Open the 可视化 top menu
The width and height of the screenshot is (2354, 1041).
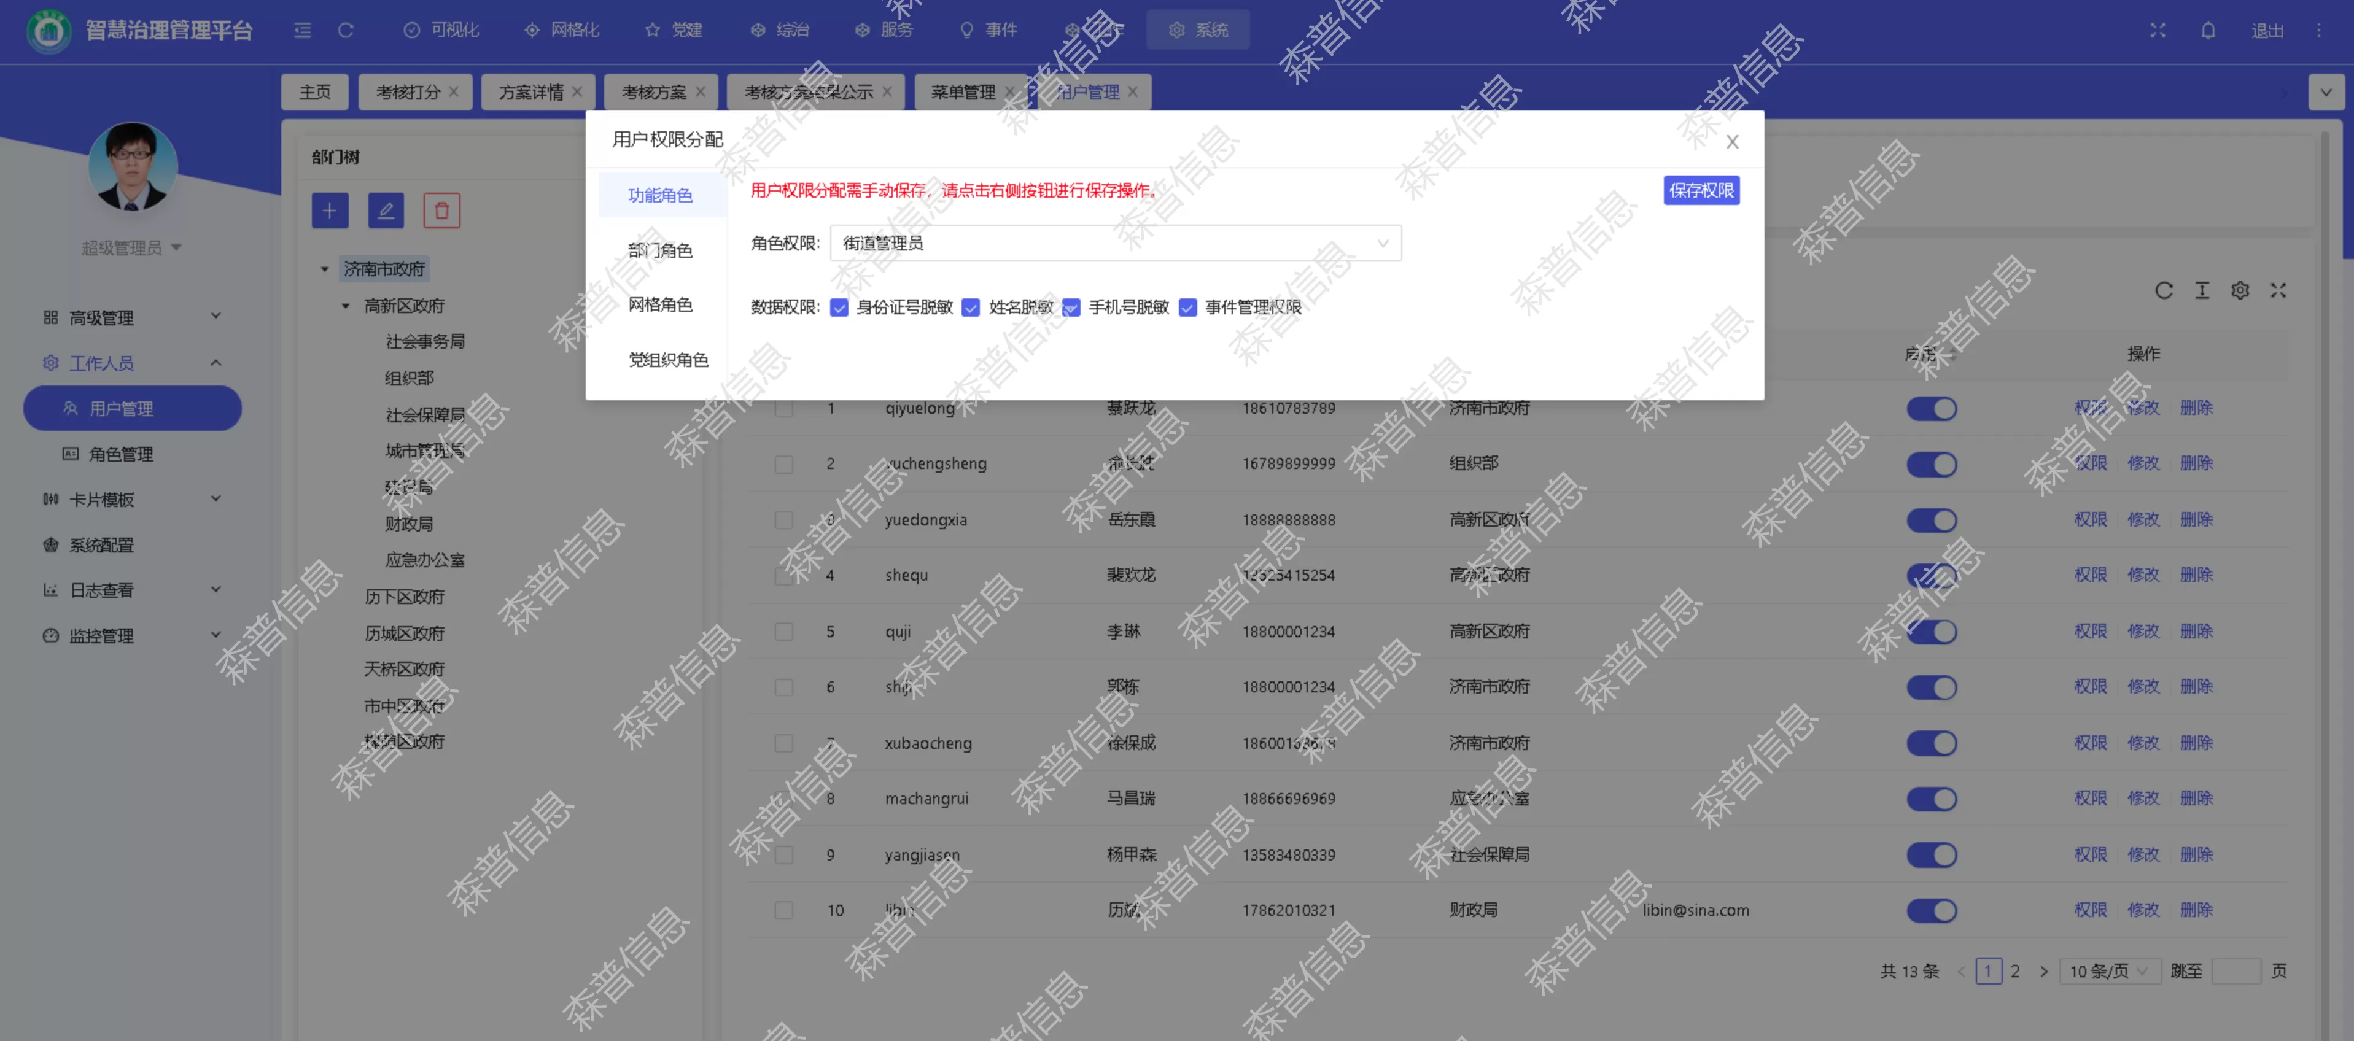441,30
